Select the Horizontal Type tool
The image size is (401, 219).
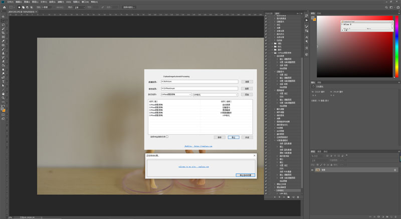click(4, 81)
